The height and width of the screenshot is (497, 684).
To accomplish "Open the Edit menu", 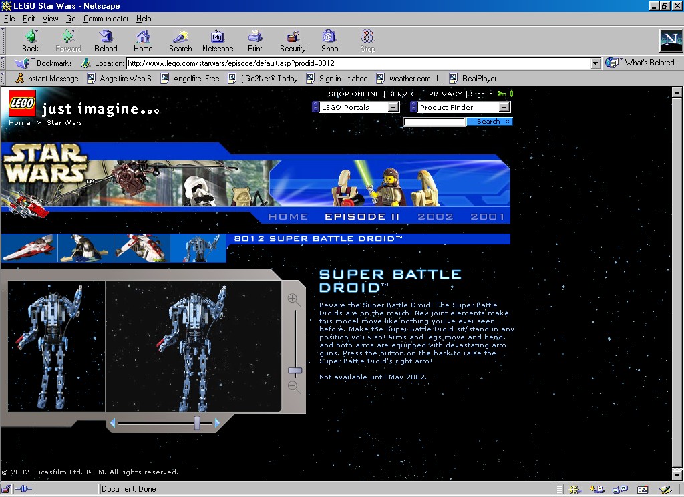I will pos(29,19).
